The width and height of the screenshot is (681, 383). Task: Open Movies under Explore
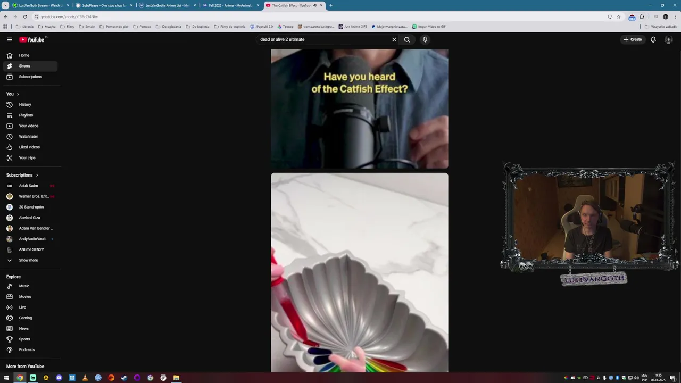(x=30, y=297)
